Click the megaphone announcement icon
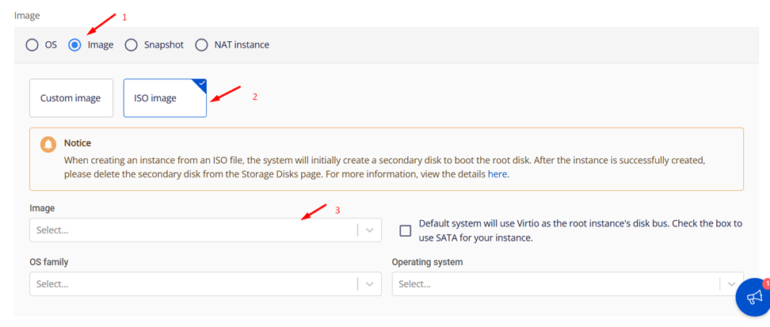Screen dimensions: 770x327 click(754, 298)
